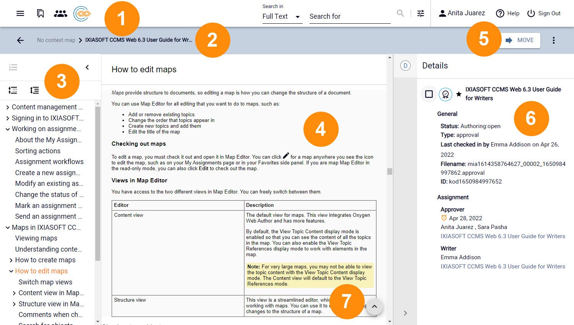The height and width of the screenshot is (325, 574).
Task: Click the approval badge icon
Action: (445, 94)
